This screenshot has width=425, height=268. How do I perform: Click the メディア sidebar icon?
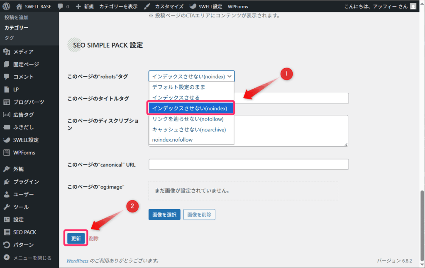tap(7, 52)
